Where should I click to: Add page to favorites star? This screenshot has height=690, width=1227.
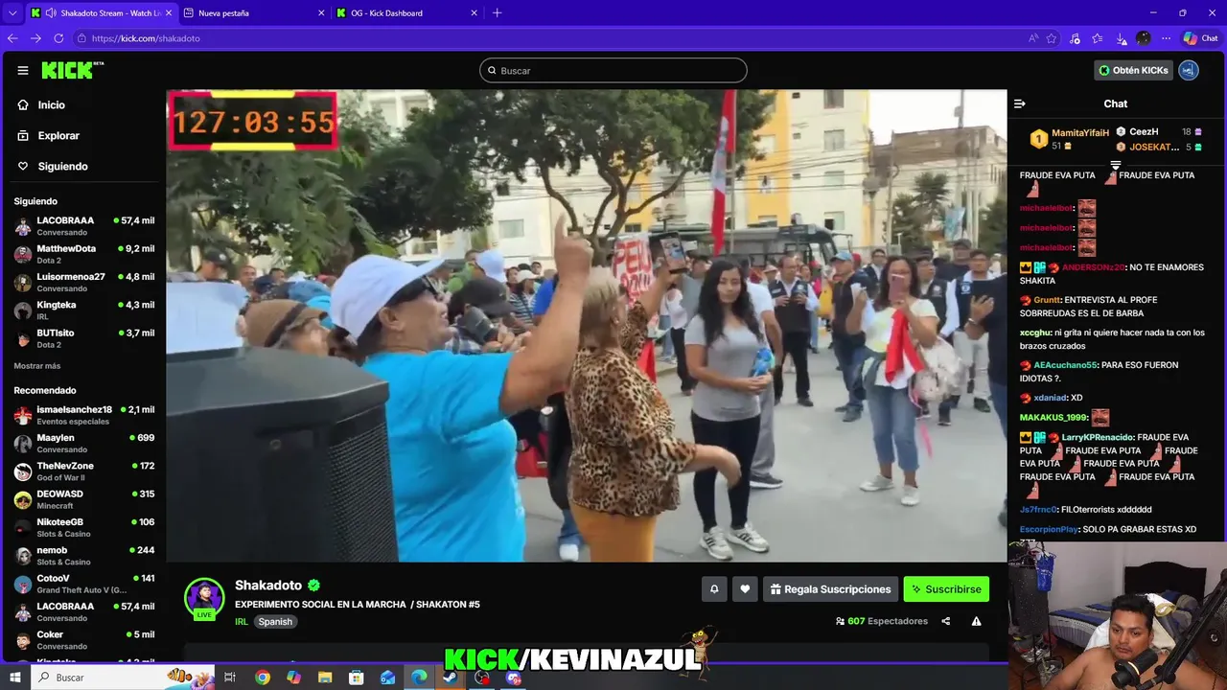(1052, 38)
